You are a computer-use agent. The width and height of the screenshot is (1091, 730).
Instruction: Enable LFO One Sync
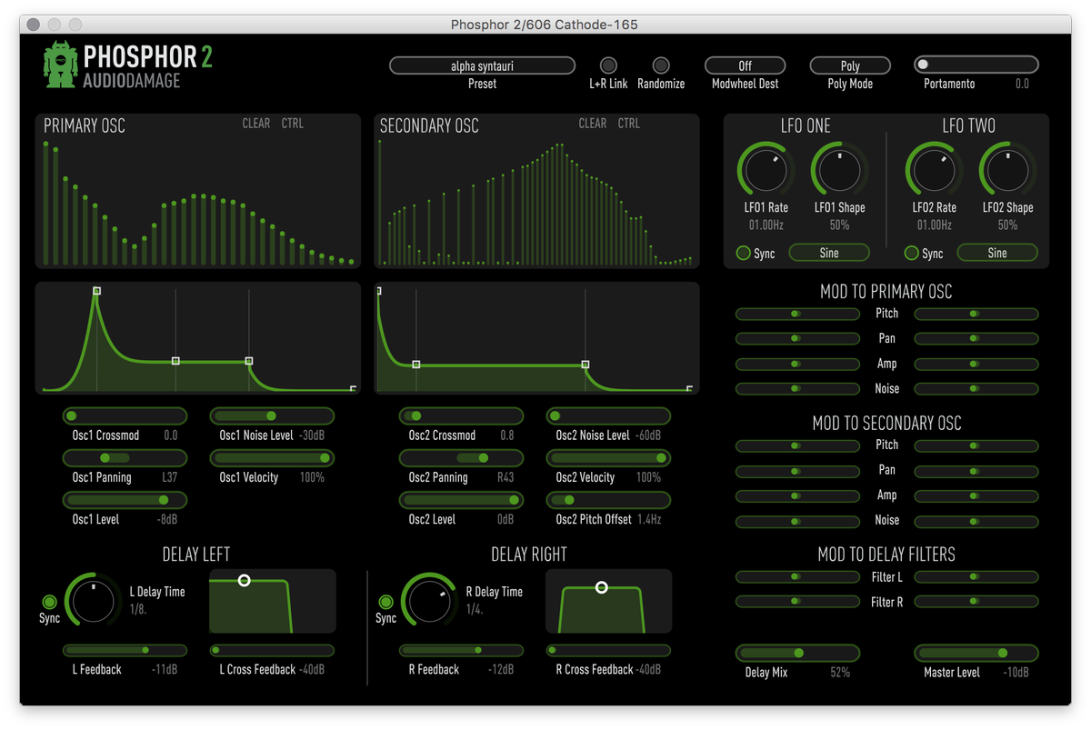(x=743, y=253)
